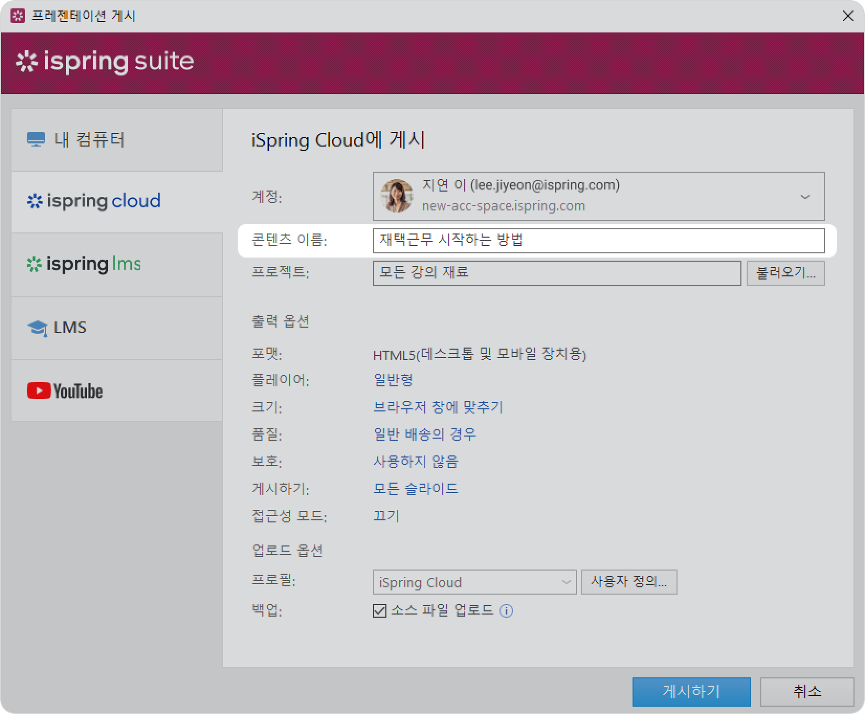Click the presentation publish title bar icon
865x714 pixels.
click(17, 16)
